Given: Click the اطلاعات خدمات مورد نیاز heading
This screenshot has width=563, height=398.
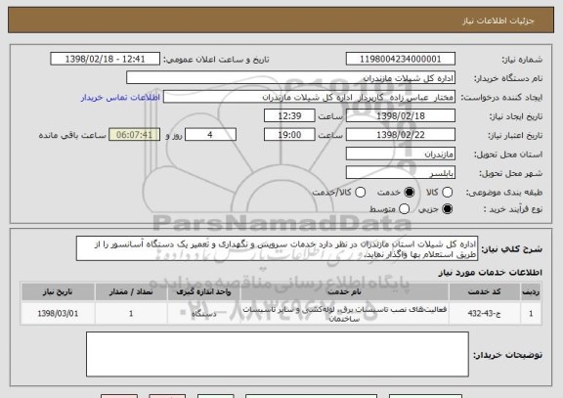Looking at the screenshot, I should click(x=490, y=273).
